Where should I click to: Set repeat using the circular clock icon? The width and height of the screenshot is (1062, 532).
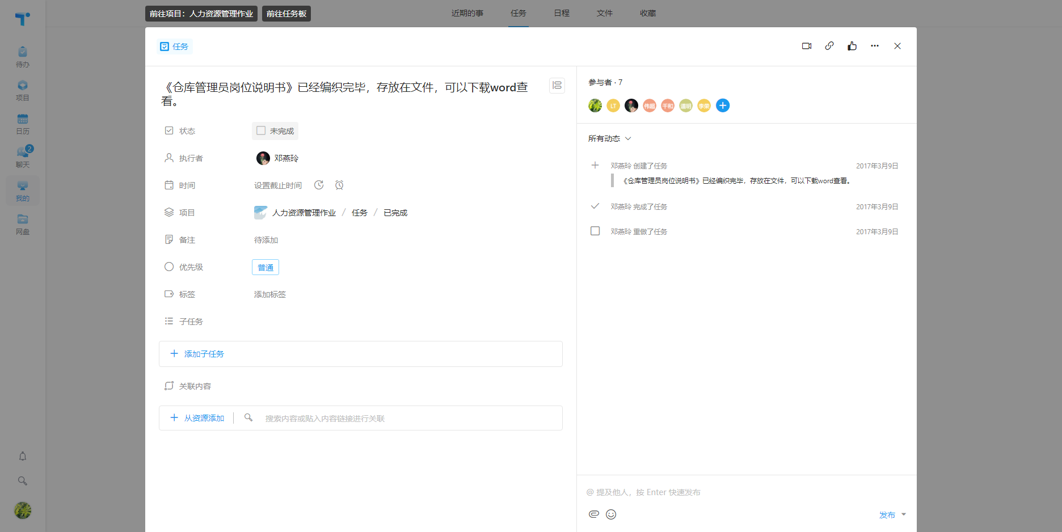click(x=319, y=185)
